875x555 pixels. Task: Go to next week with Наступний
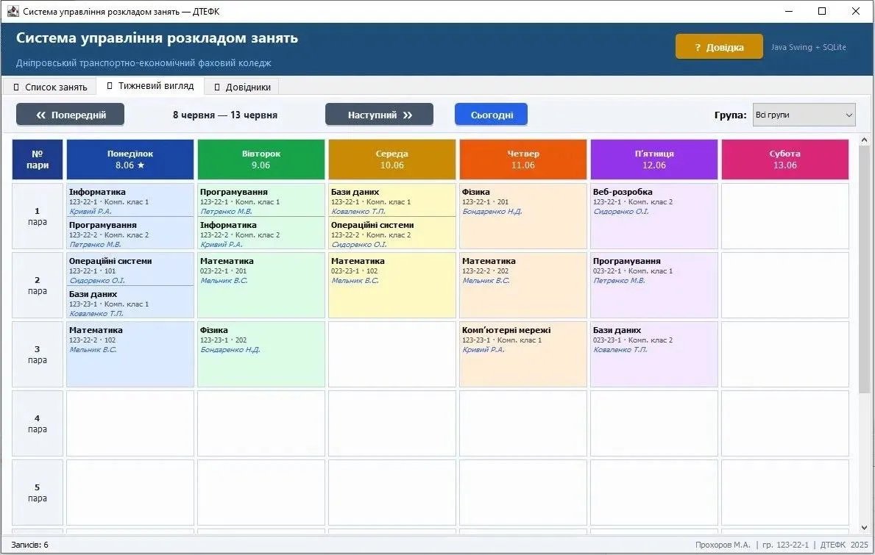380,115
